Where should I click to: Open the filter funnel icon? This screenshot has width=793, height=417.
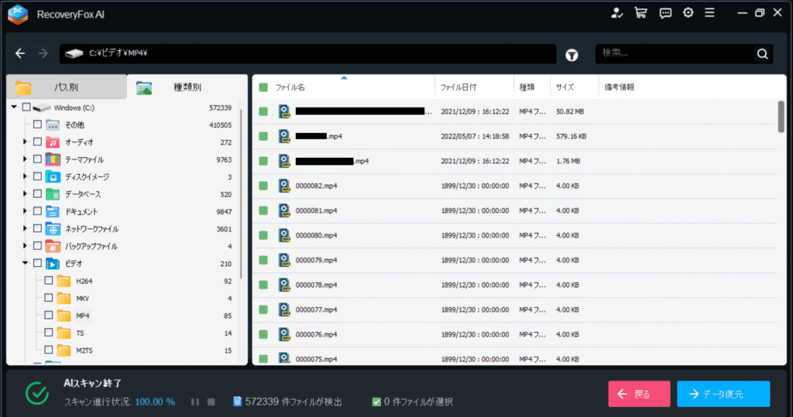pyautogui.click(x=572, y=55)
